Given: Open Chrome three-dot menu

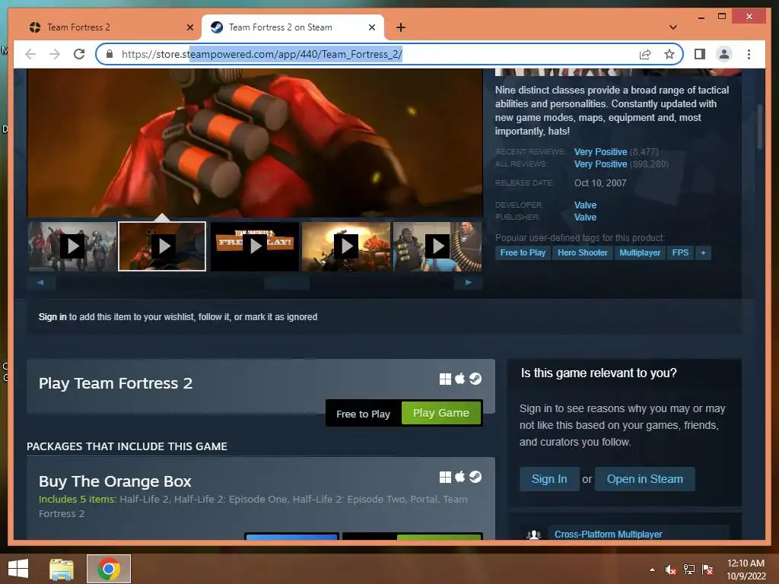Looking at the screenshot, I should tap(749, 54).
